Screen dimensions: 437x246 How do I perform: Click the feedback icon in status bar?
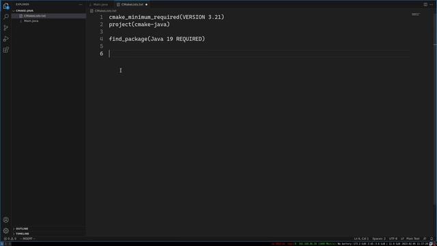pyautogui.click(x=425, y=238)
